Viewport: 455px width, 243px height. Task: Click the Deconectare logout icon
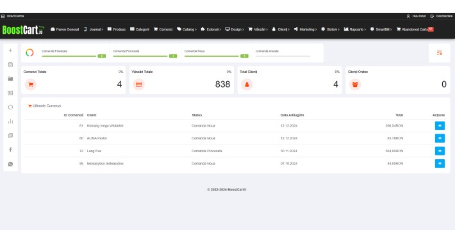tap(432, 16)
